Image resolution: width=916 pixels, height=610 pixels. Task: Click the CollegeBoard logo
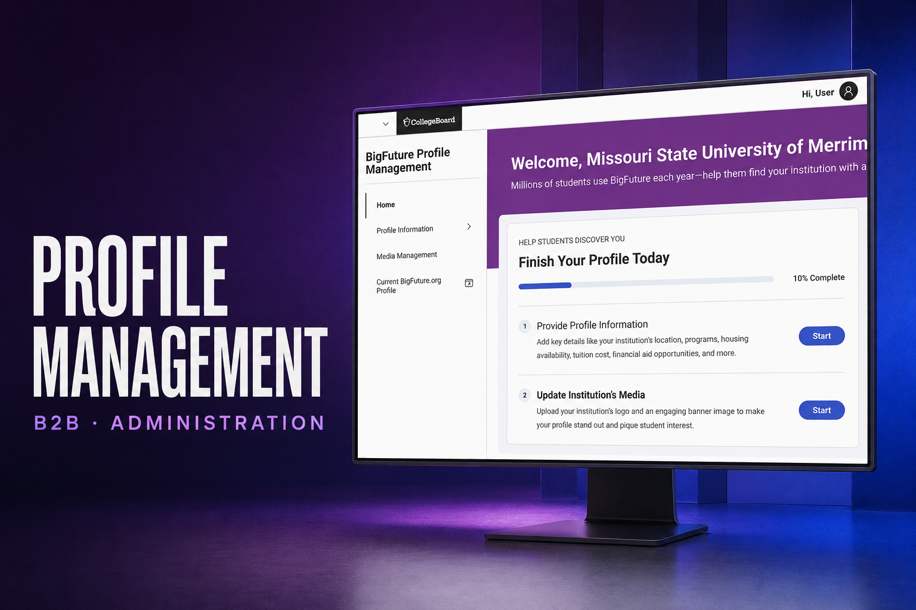click(429, 122)
